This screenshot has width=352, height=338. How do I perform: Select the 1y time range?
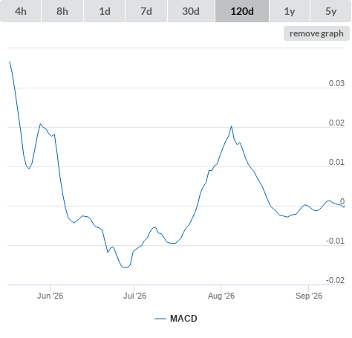pyautogui.click(x=290, y=11)
